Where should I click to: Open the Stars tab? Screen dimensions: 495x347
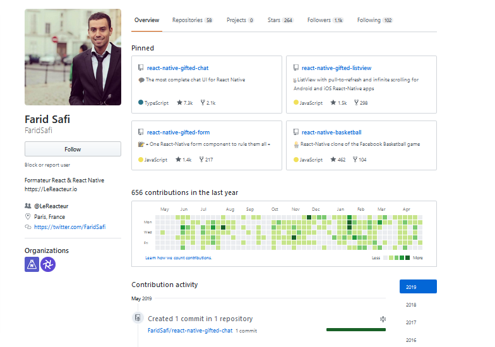click(x=280, y=20)
